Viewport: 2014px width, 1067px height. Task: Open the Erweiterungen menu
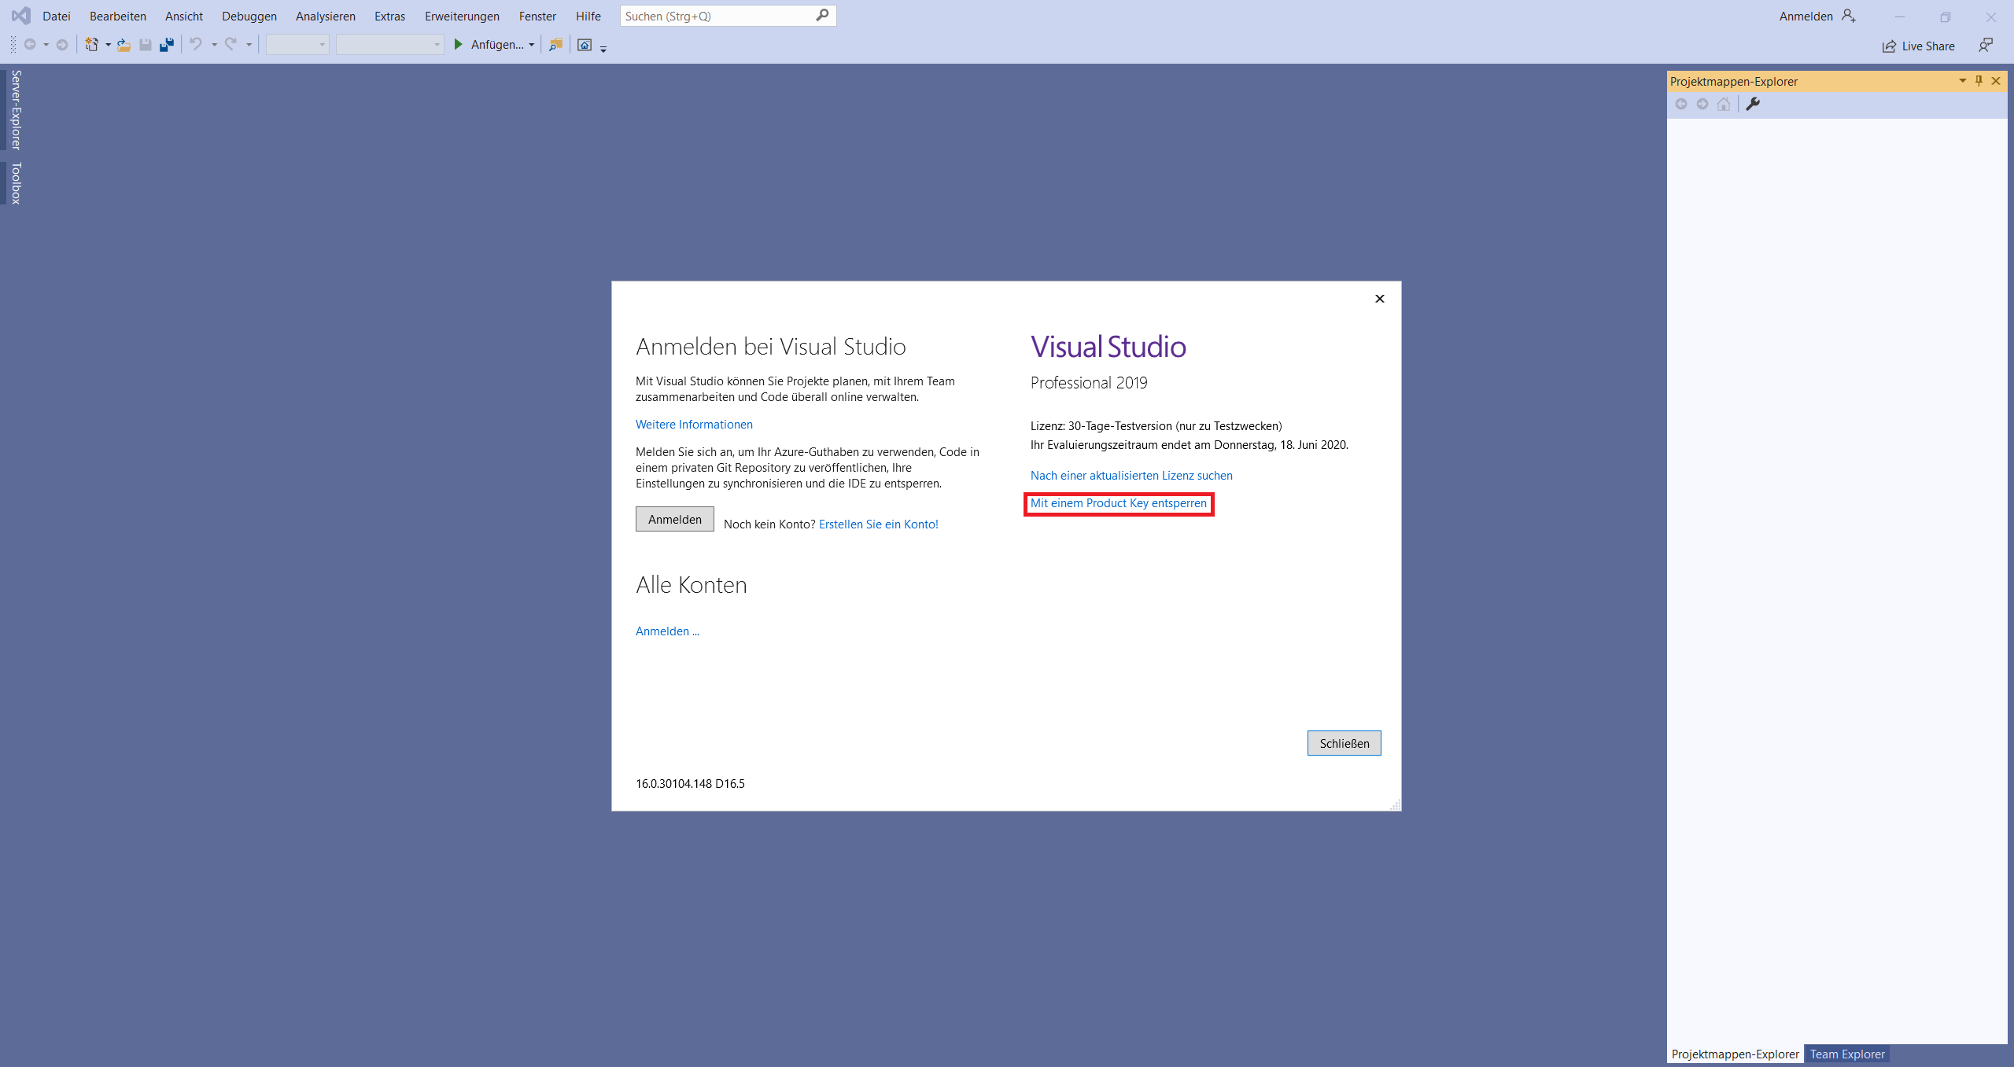[x=462, y=16]
